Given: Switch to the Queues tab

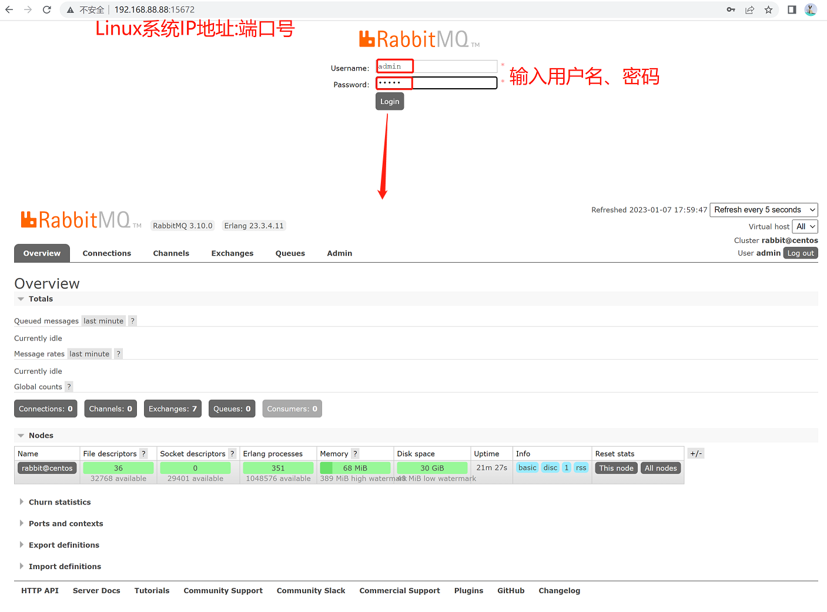Looking at the screenshot, I should 290,253.
